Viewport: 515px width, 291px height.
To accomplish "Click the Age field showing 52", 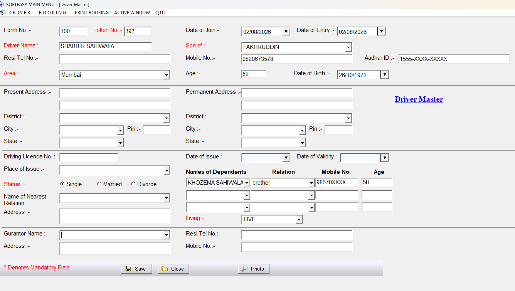I will pos(254,74).
